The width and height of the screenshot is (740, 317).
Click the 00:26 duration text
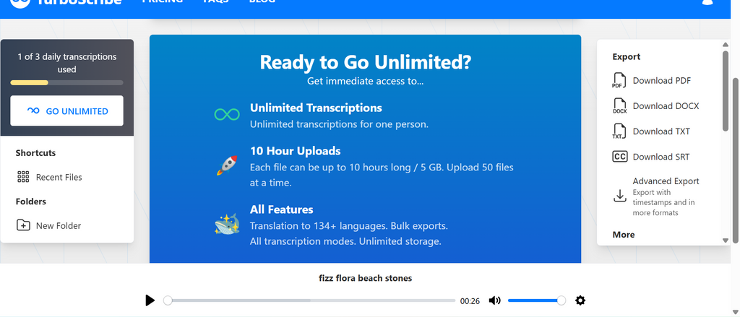(x=470, y=301)
